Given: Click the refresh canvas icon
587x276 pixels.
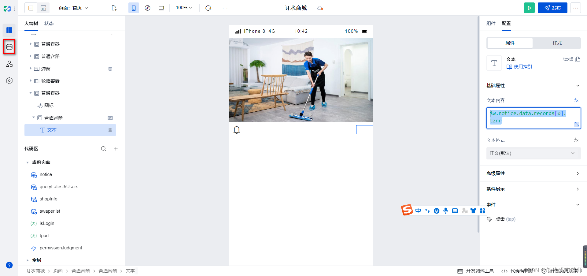Looking at the screenshot, I should [x=208, y=8].
